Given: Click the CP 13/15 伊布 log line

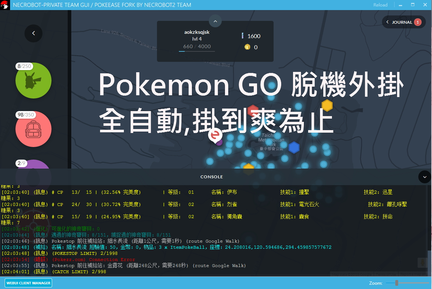Looking at the screenshot, I should (197, 192).
